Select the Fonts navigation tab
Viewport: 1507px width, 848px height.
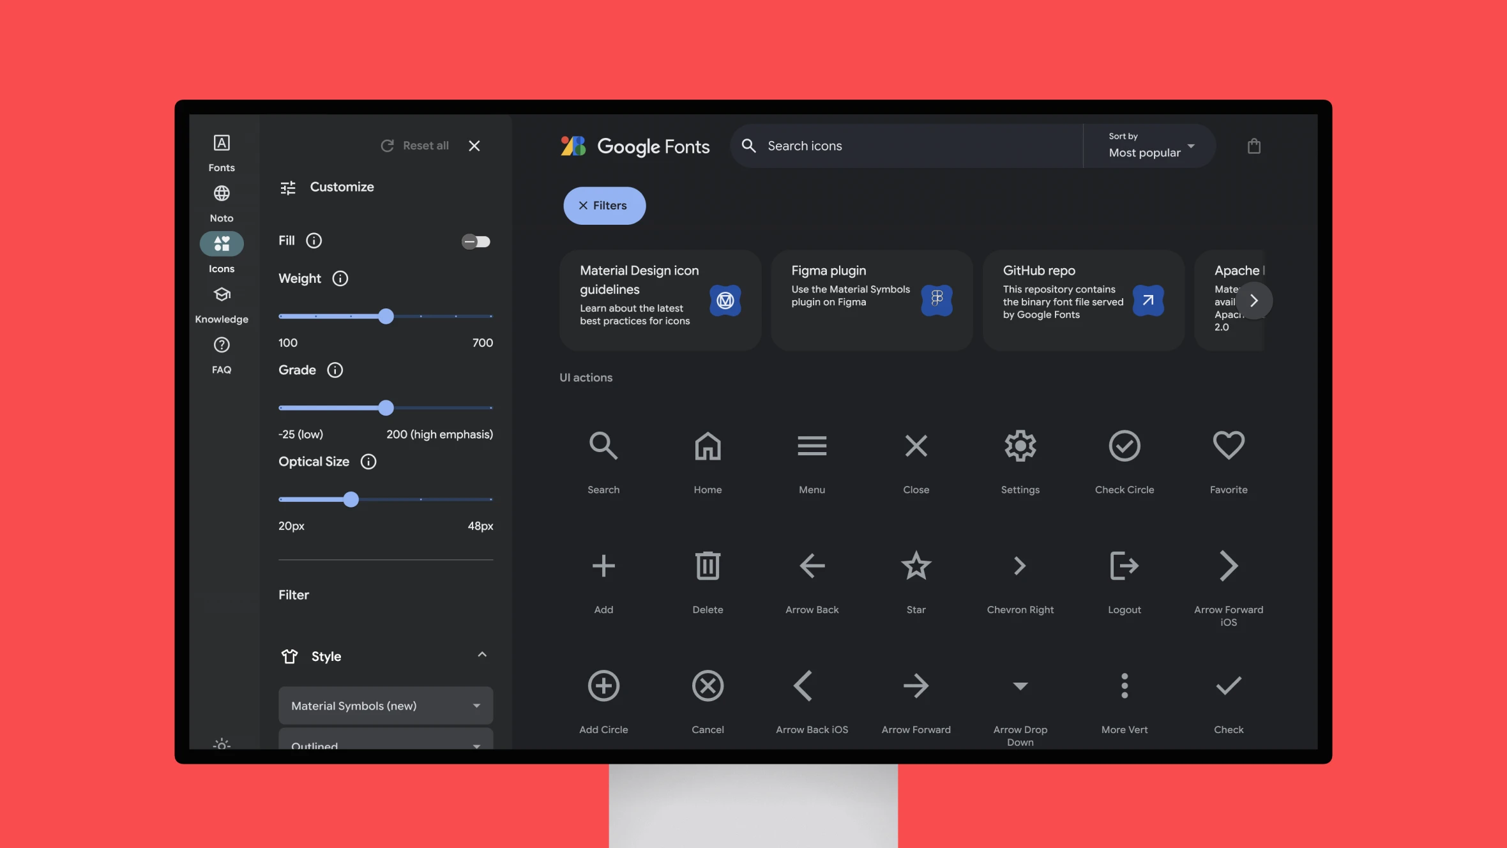pyautogui.click(x=222, y=151)
